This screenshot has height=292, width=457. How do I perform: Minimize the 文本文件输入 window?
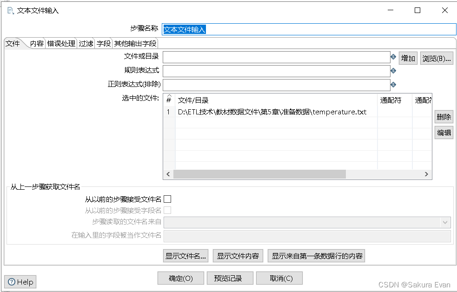(x=391, y=11)
